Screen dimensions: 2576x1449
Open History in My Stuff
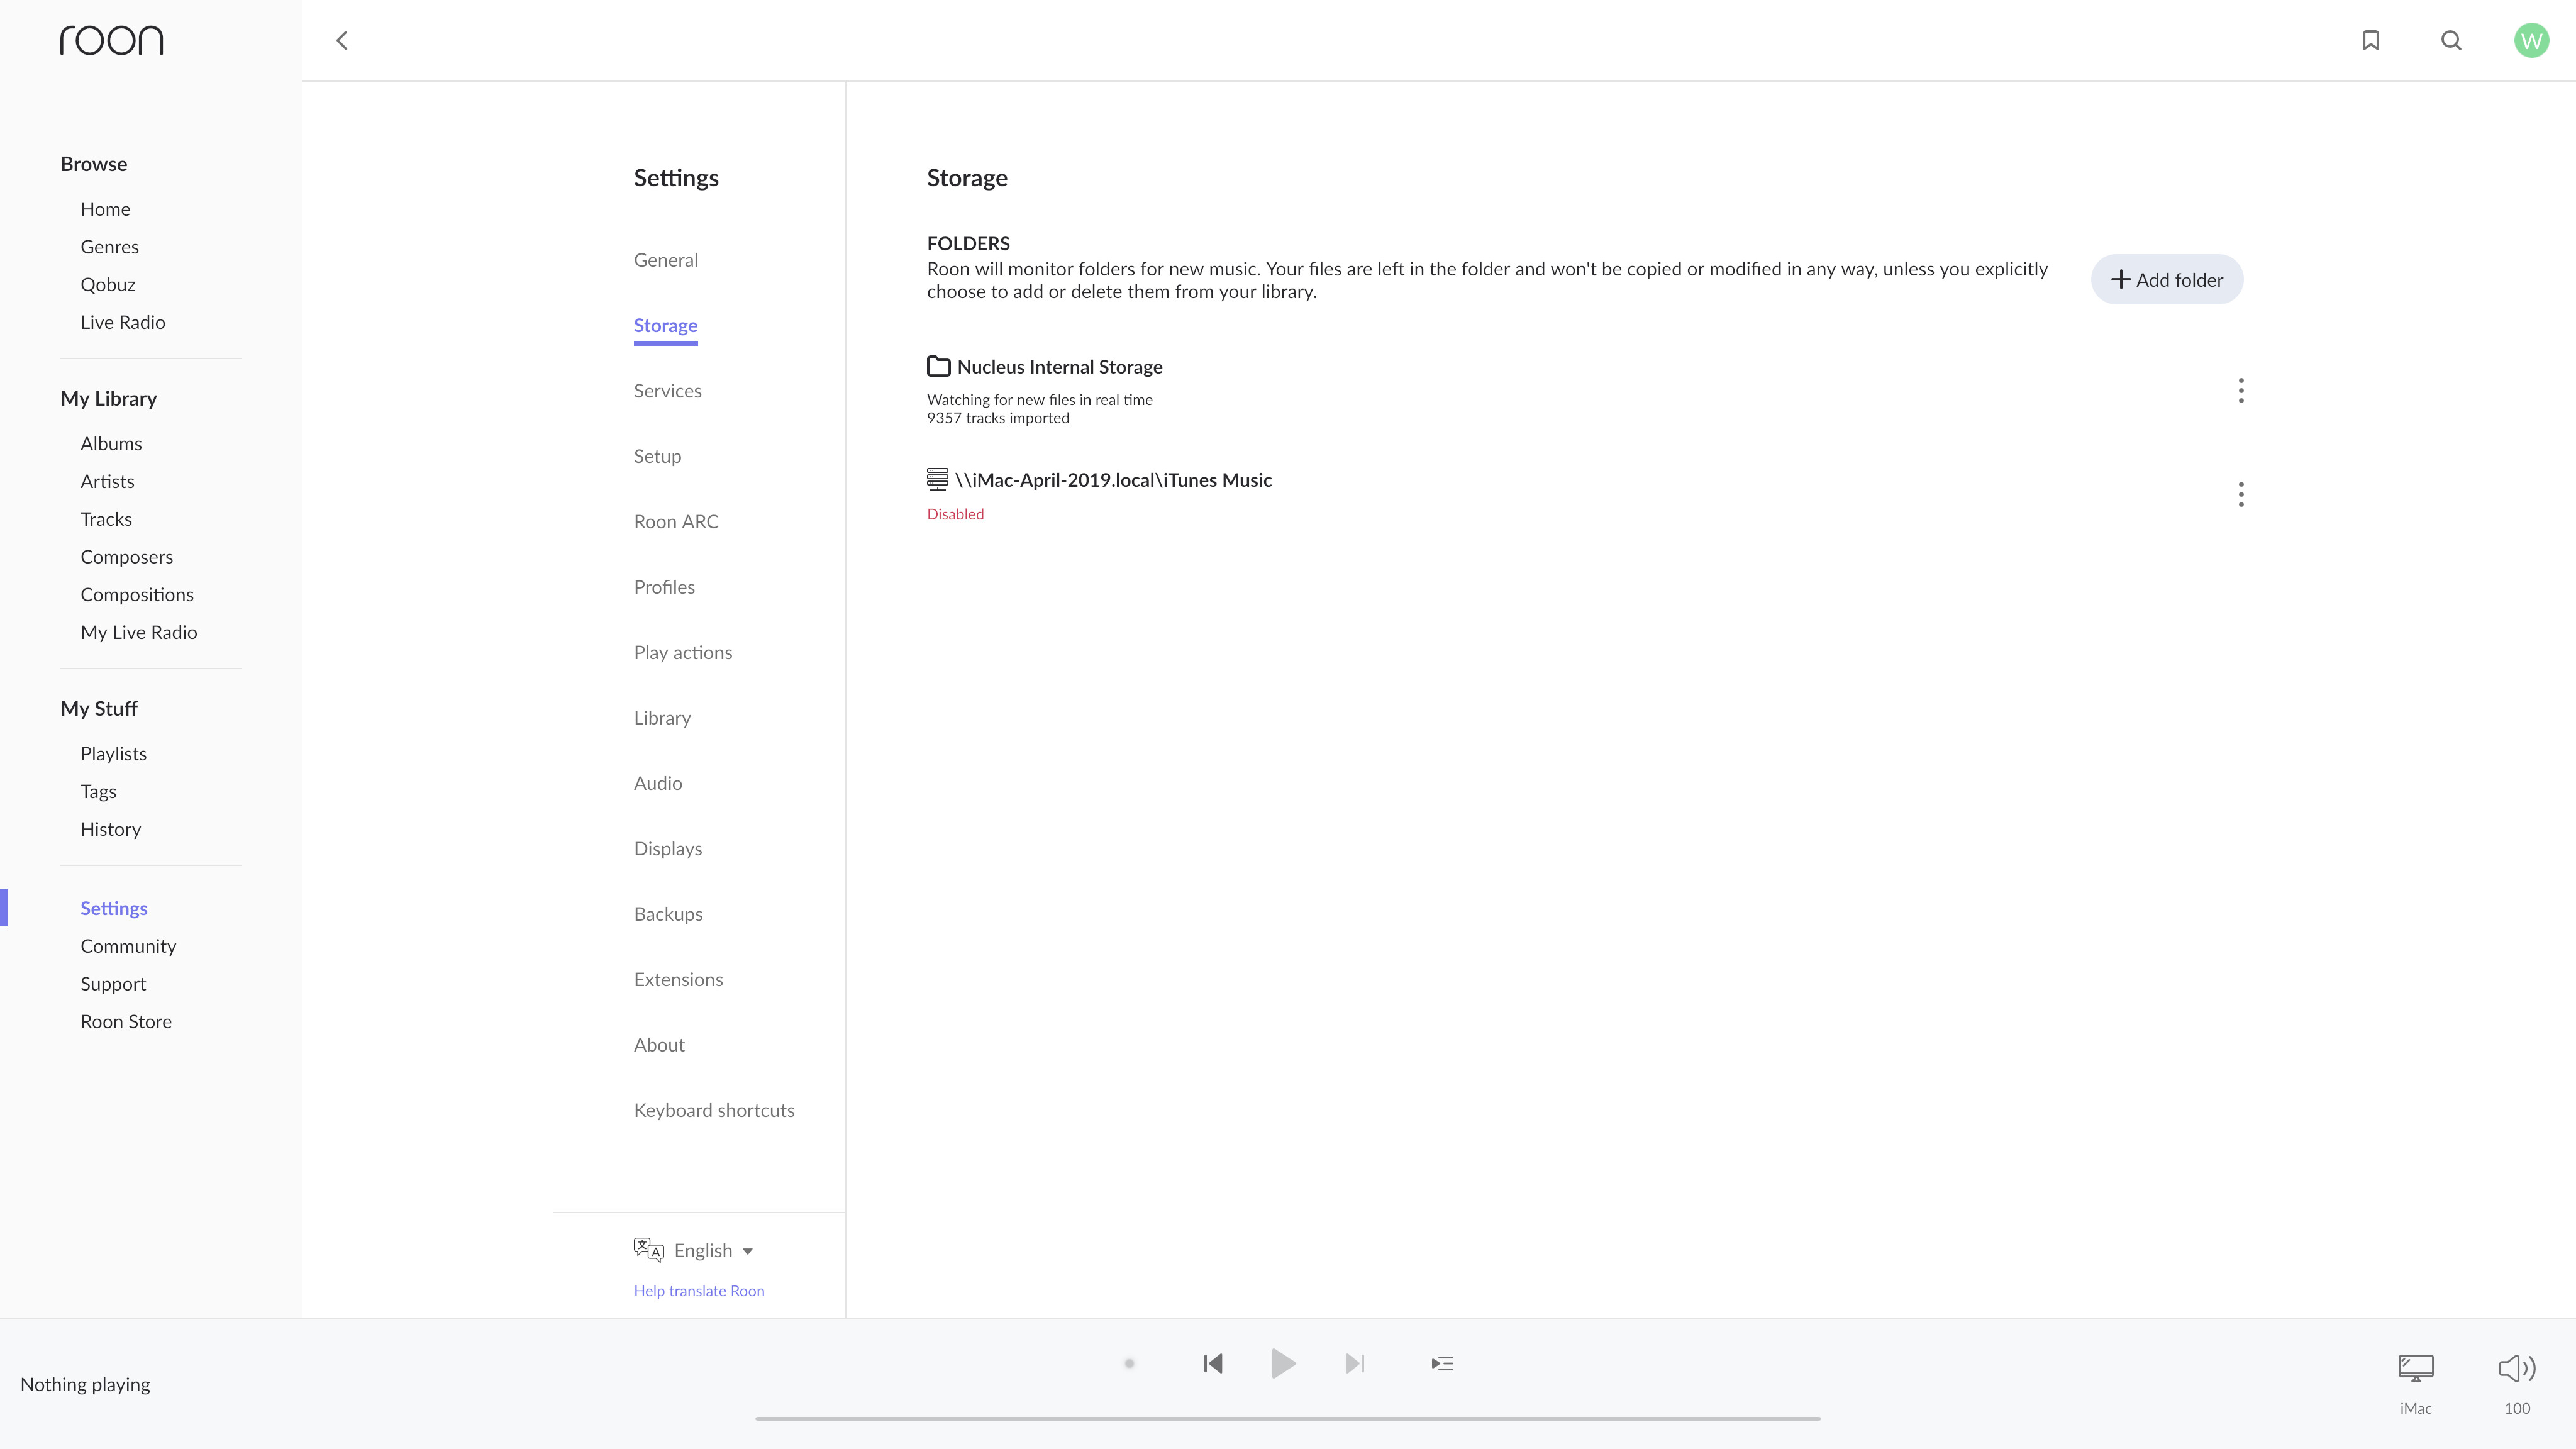point(110,829)
